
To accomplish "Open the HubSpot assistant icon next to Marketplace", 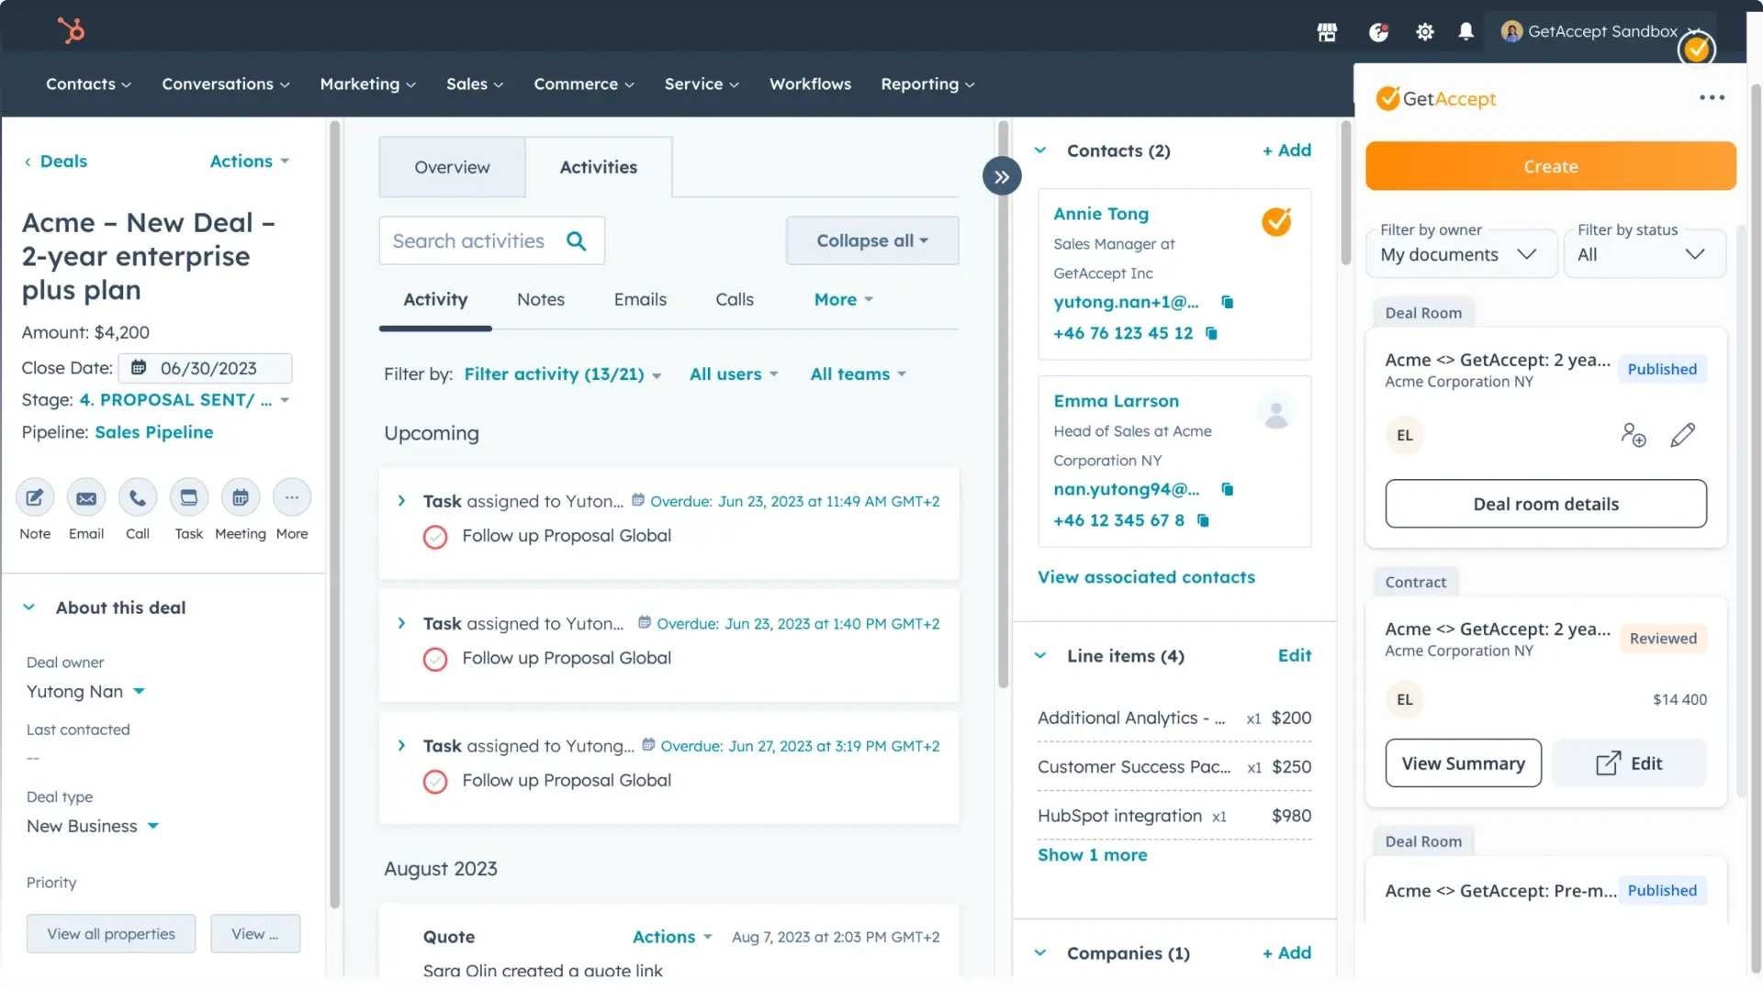I will [1378, 32].
